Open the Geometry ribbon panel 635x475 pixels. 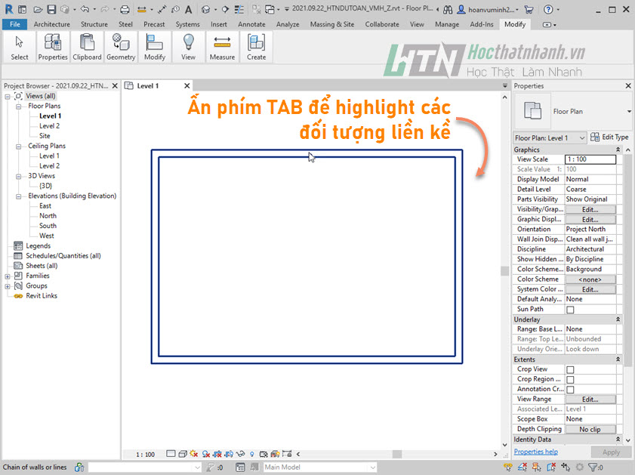[x=121, y=48]
